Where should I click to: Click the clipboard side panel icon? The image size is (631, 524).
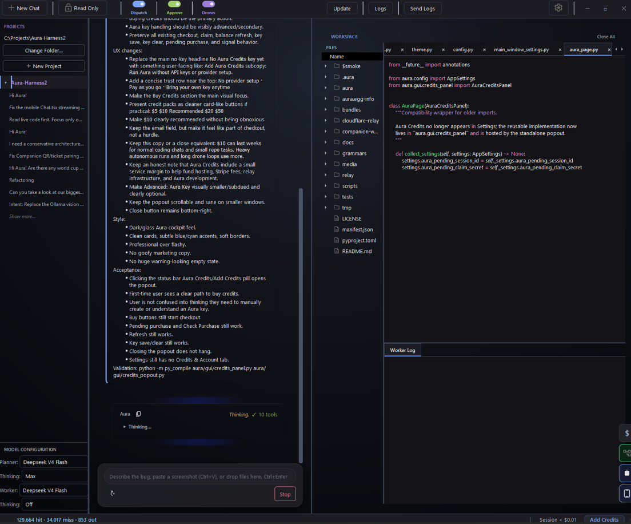626,473
